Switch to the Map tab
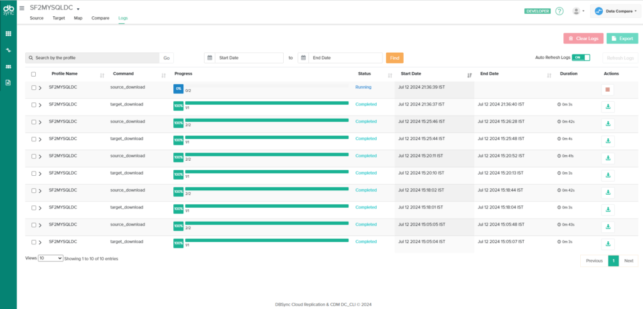The width and height of the screenshot is (643, 309). point(78,18)
